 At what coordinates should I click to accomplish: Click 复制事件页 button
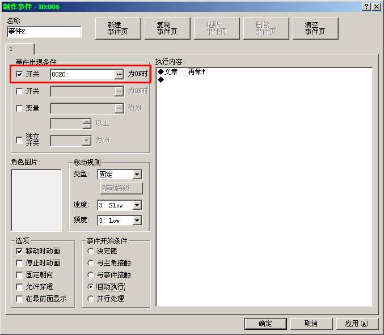click(x=167, y=28)
